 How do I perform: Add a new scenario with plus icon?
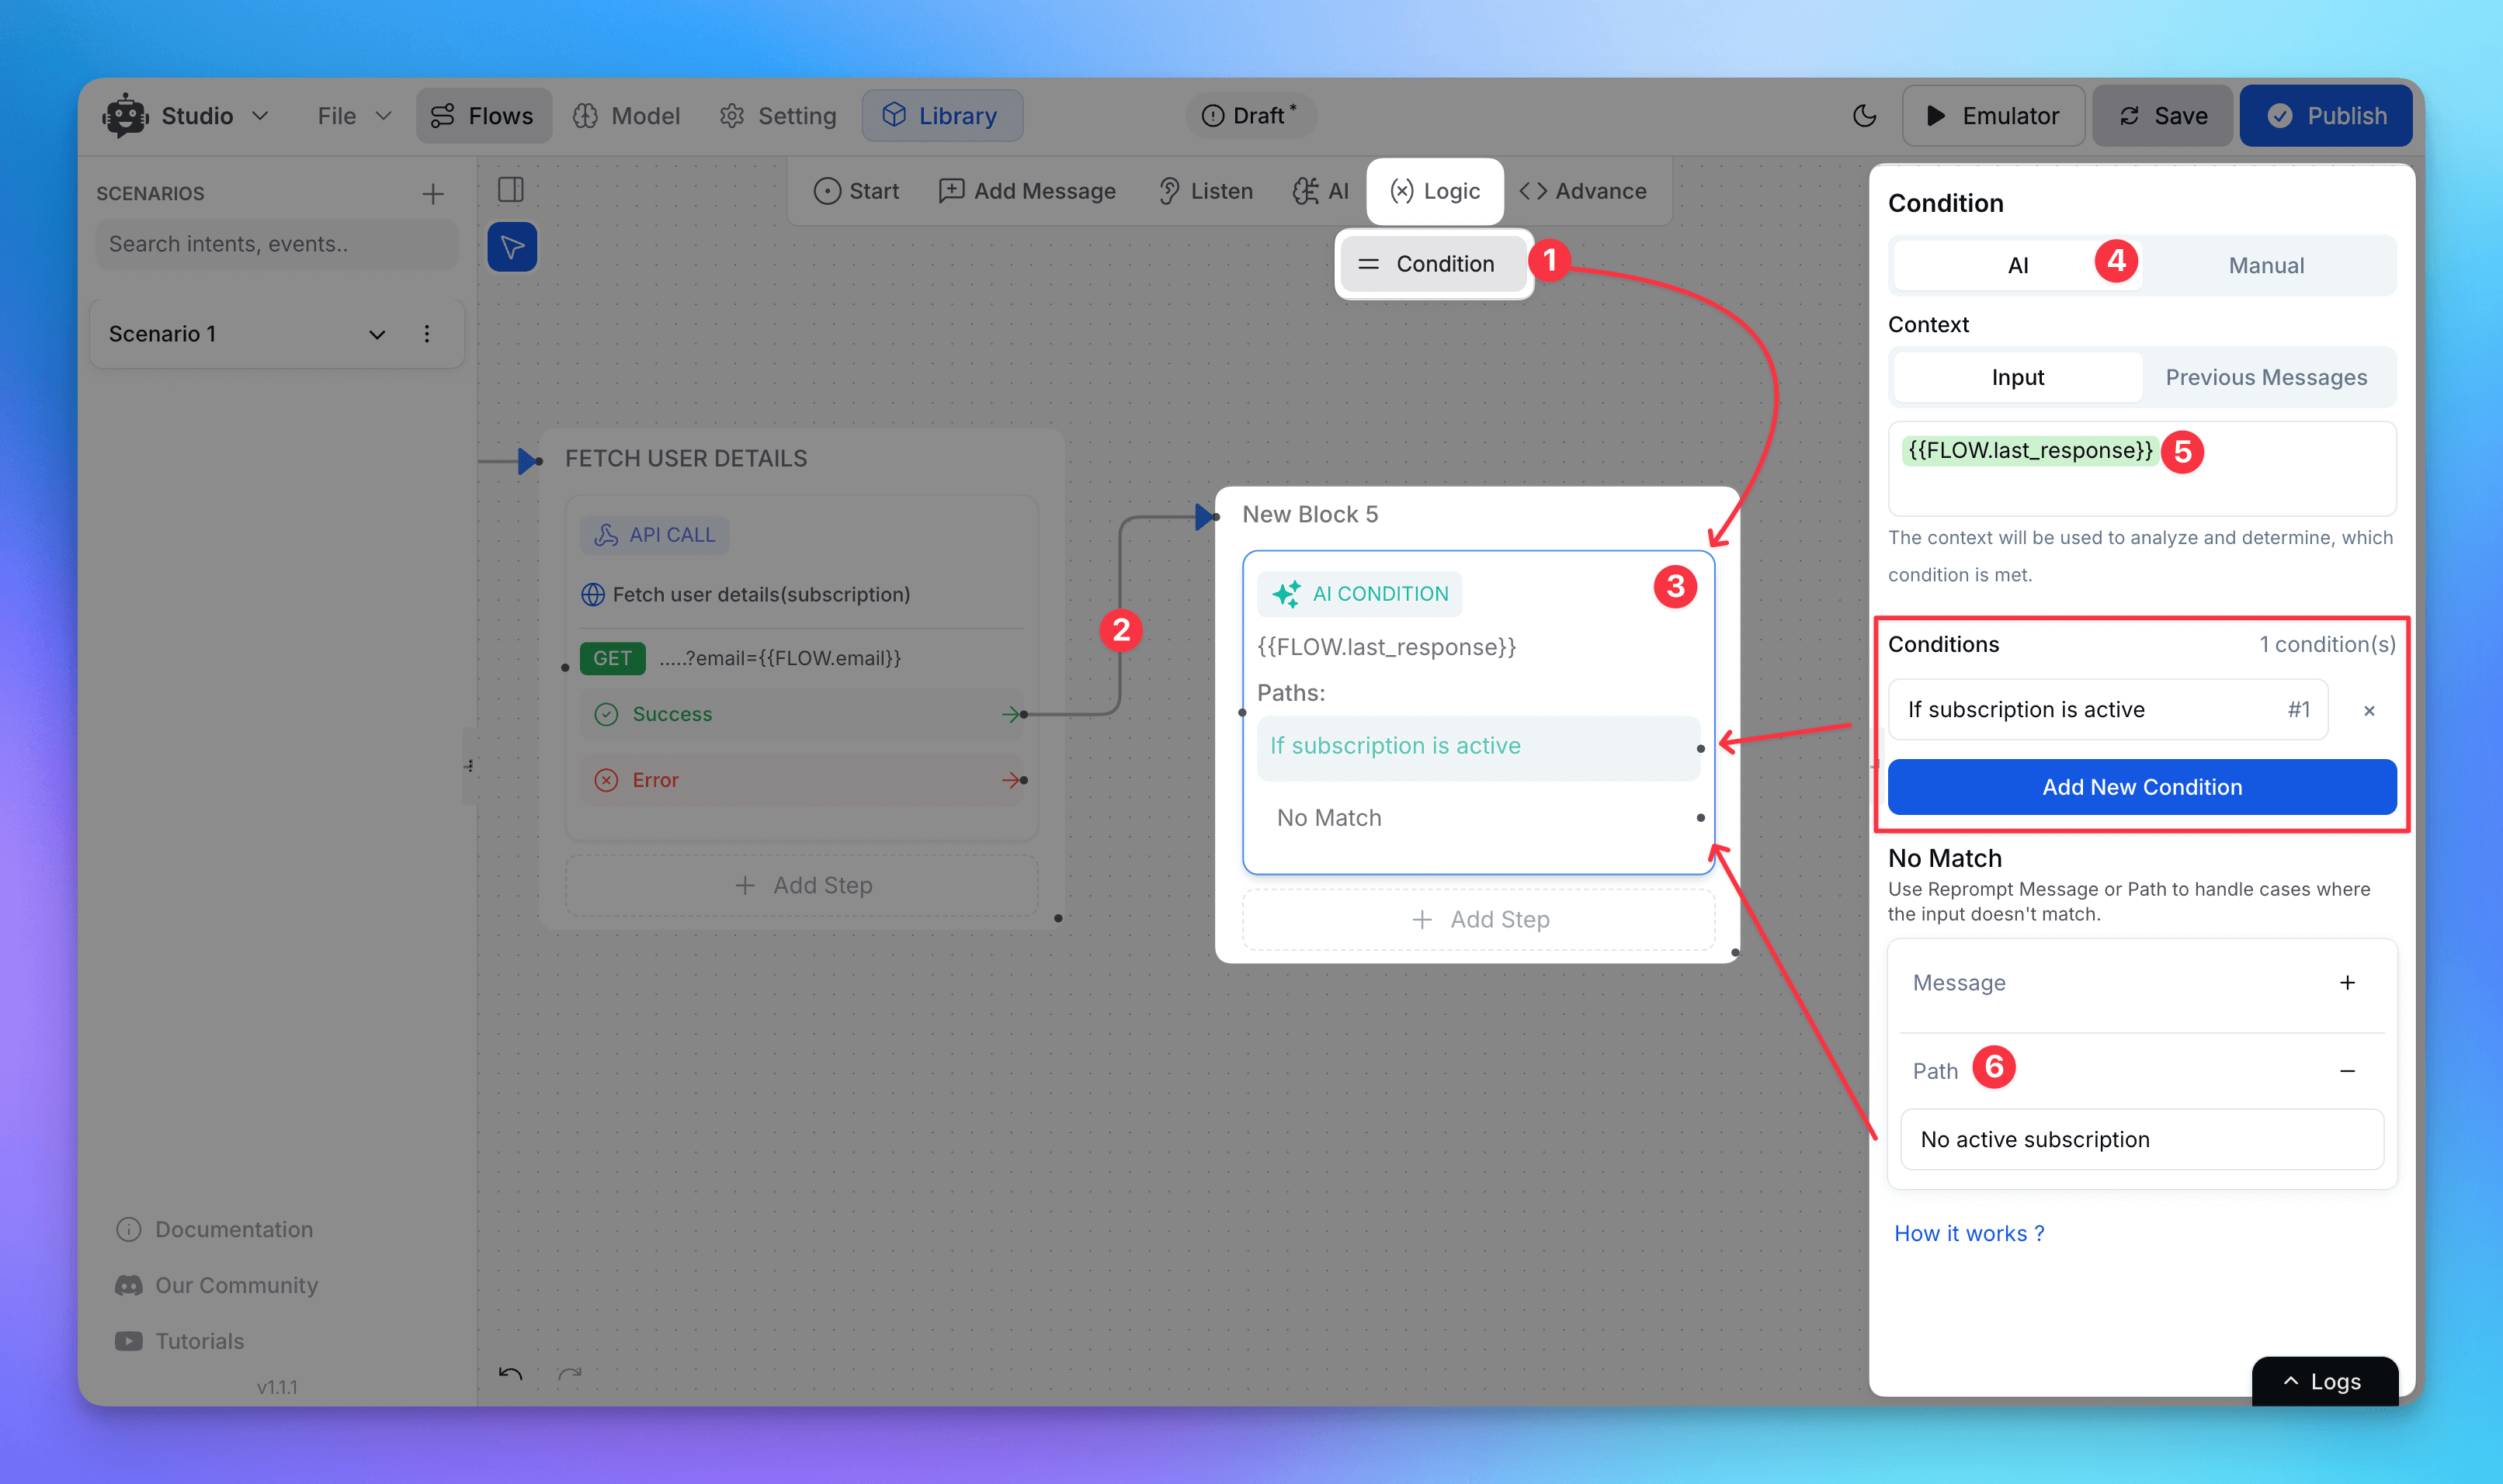432,194
